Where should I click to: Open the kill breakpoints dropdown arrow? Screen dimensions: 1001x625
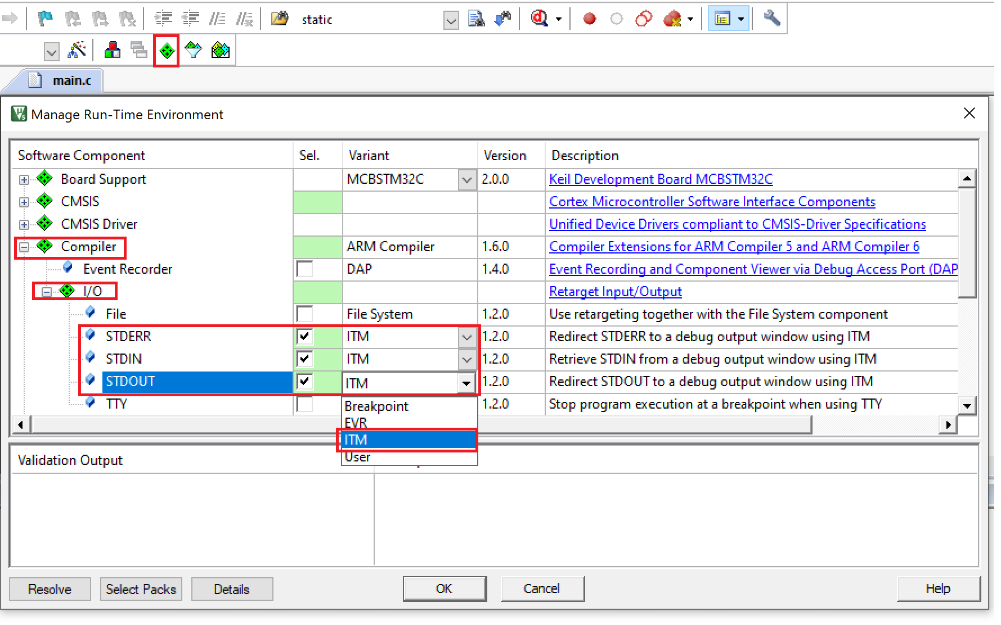pyautogui.click(x=690, y=19)
